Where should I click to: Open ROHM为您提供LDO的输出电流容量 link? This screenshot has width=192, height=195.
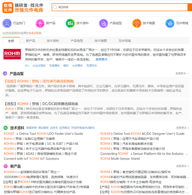[x=145, y=192]
